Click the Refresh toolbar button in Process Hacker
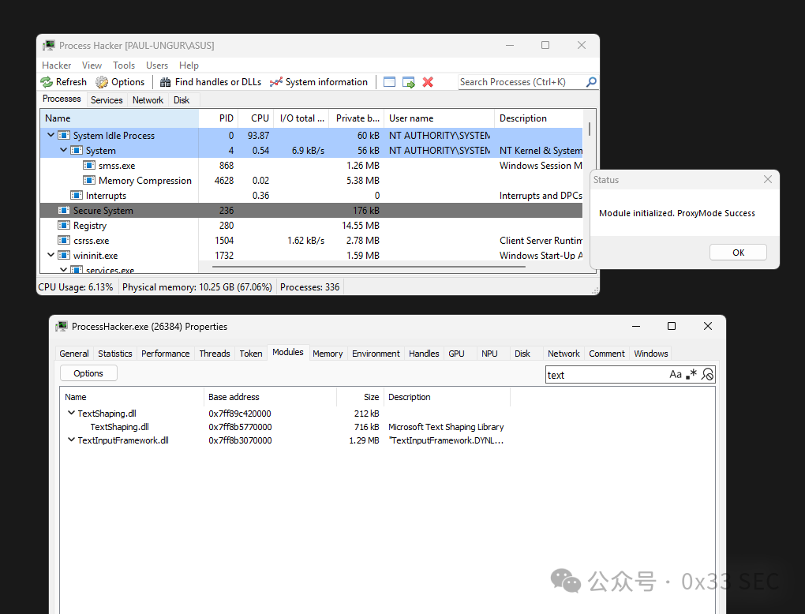The width and height of the screenshot is (805, 614). coord(64,82)
